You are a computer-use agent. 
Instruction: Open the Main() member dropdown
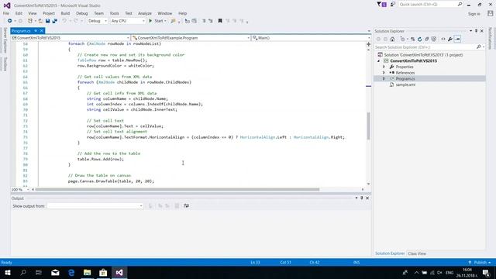[311, 38]
